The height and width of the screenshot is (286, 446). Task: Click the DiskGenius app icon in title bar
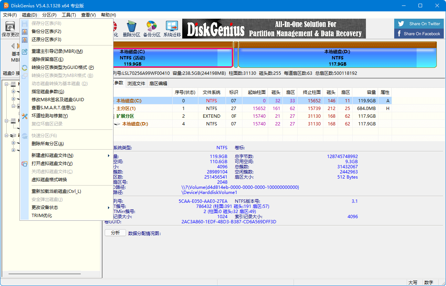(x=6, y=5)
